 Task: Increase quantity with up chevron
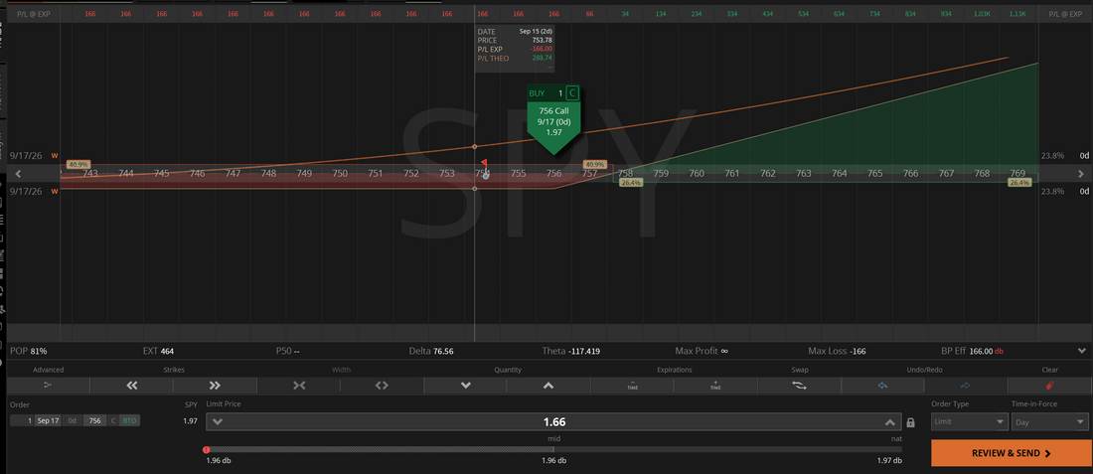tap(548, 385)
